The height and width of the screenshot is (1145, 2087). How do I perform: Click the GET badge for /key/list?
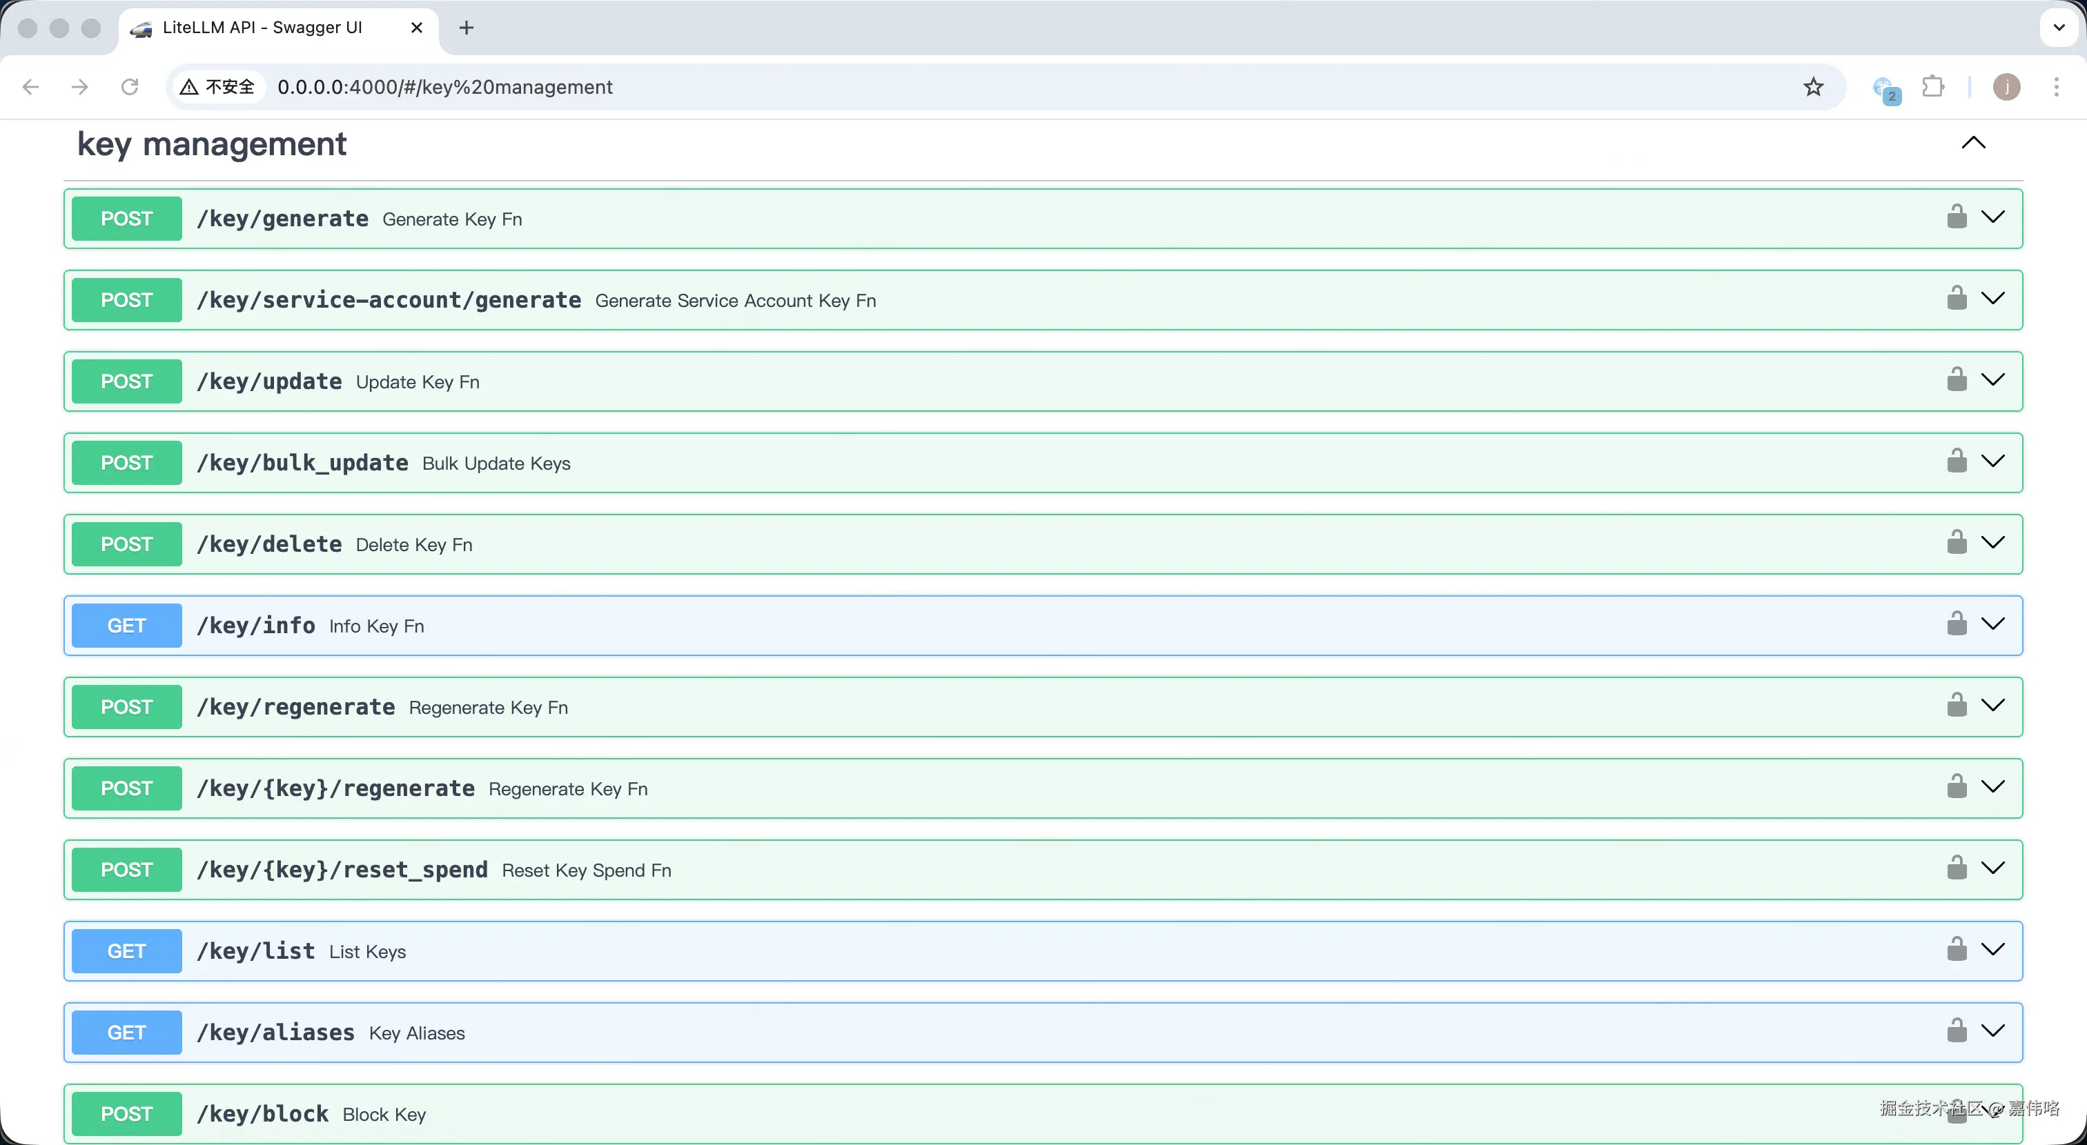click(x=126, y=950)
